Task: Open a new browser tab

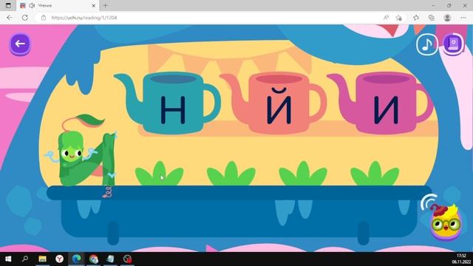Action: pyautogui.click(x=106, y=5)
